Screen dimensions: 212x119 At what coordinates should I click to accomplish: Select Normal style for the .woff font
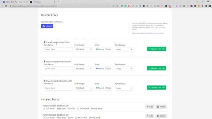(97, 68)
